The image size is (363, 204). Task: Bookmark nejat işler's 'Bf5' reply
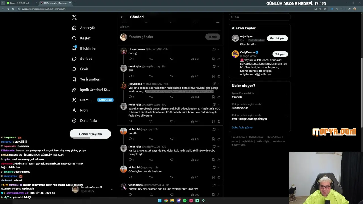point(213,76)
